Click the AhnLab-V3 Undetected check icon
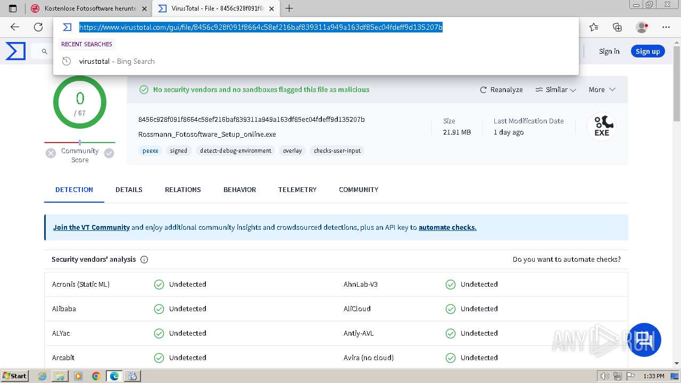Viewport: 681px width, 383px height. pos(451,285)
